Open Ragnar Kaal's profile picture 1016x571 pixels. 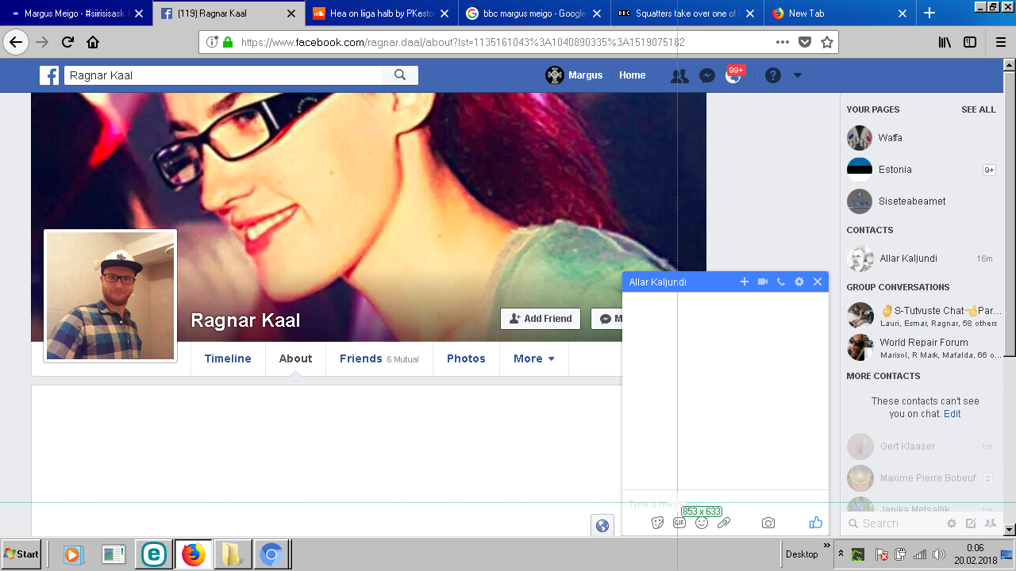[x=110, y=296]
